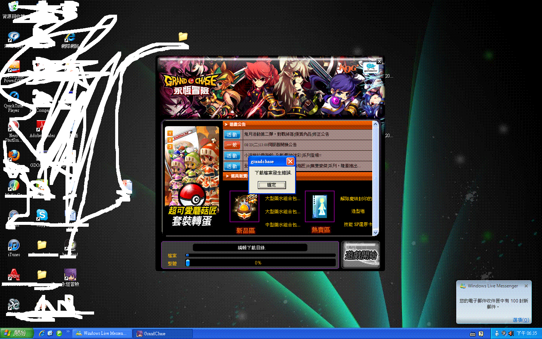
Task: Click the glowing card item thumbnail
Action: click(320, 206)
